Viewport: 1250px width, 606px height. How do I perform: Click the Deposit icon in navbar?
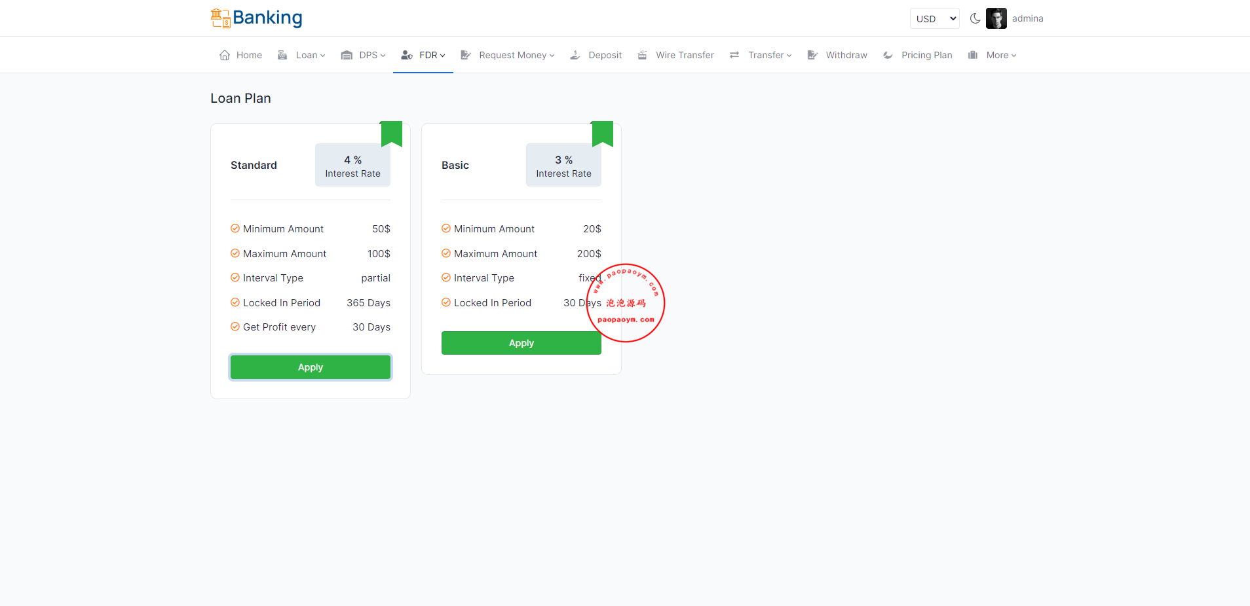pyautogui.click(x=575, y=55)
